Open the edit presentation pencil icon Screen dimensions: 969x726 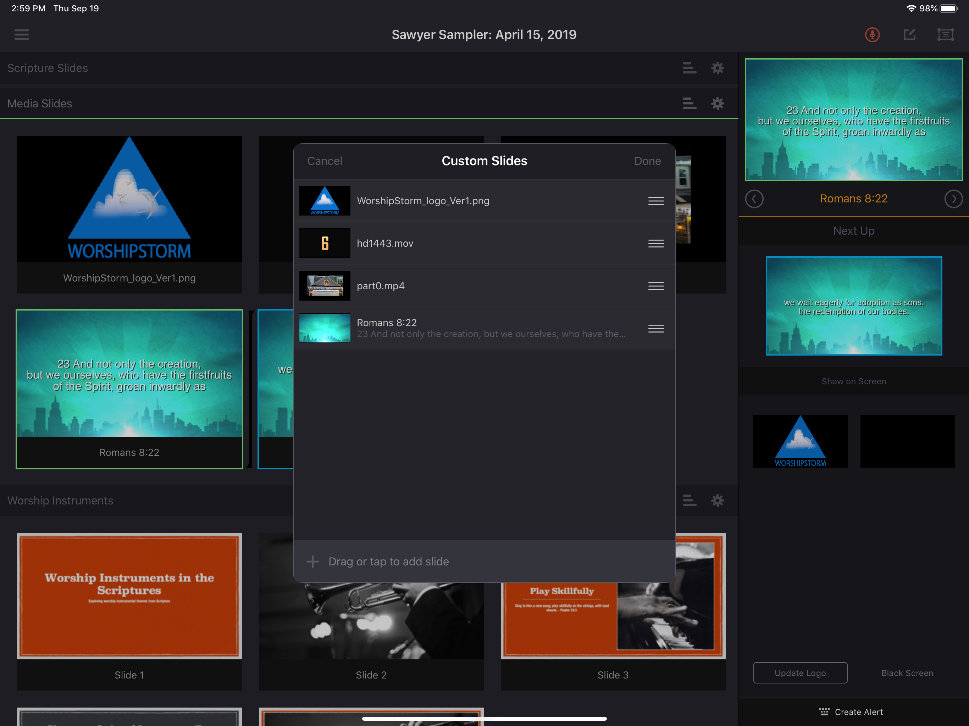point(909,35)
